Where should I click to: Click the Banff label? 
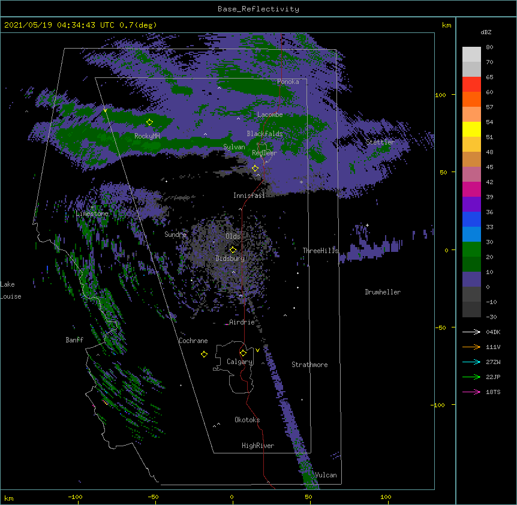click(x=74, y=340)
